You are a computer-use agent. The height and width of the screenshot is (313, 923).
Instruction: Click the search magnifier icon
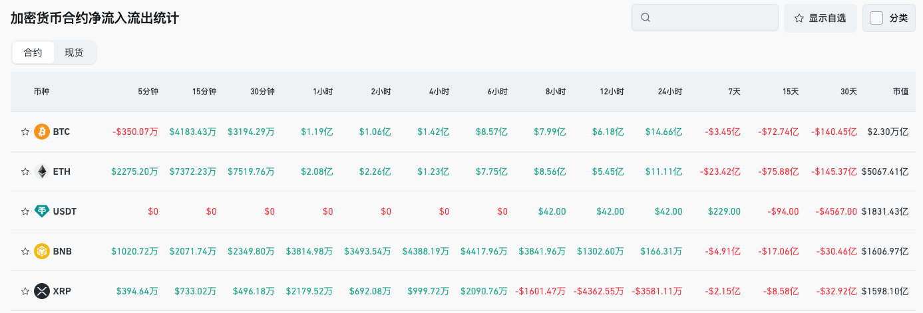click(645, 18)
